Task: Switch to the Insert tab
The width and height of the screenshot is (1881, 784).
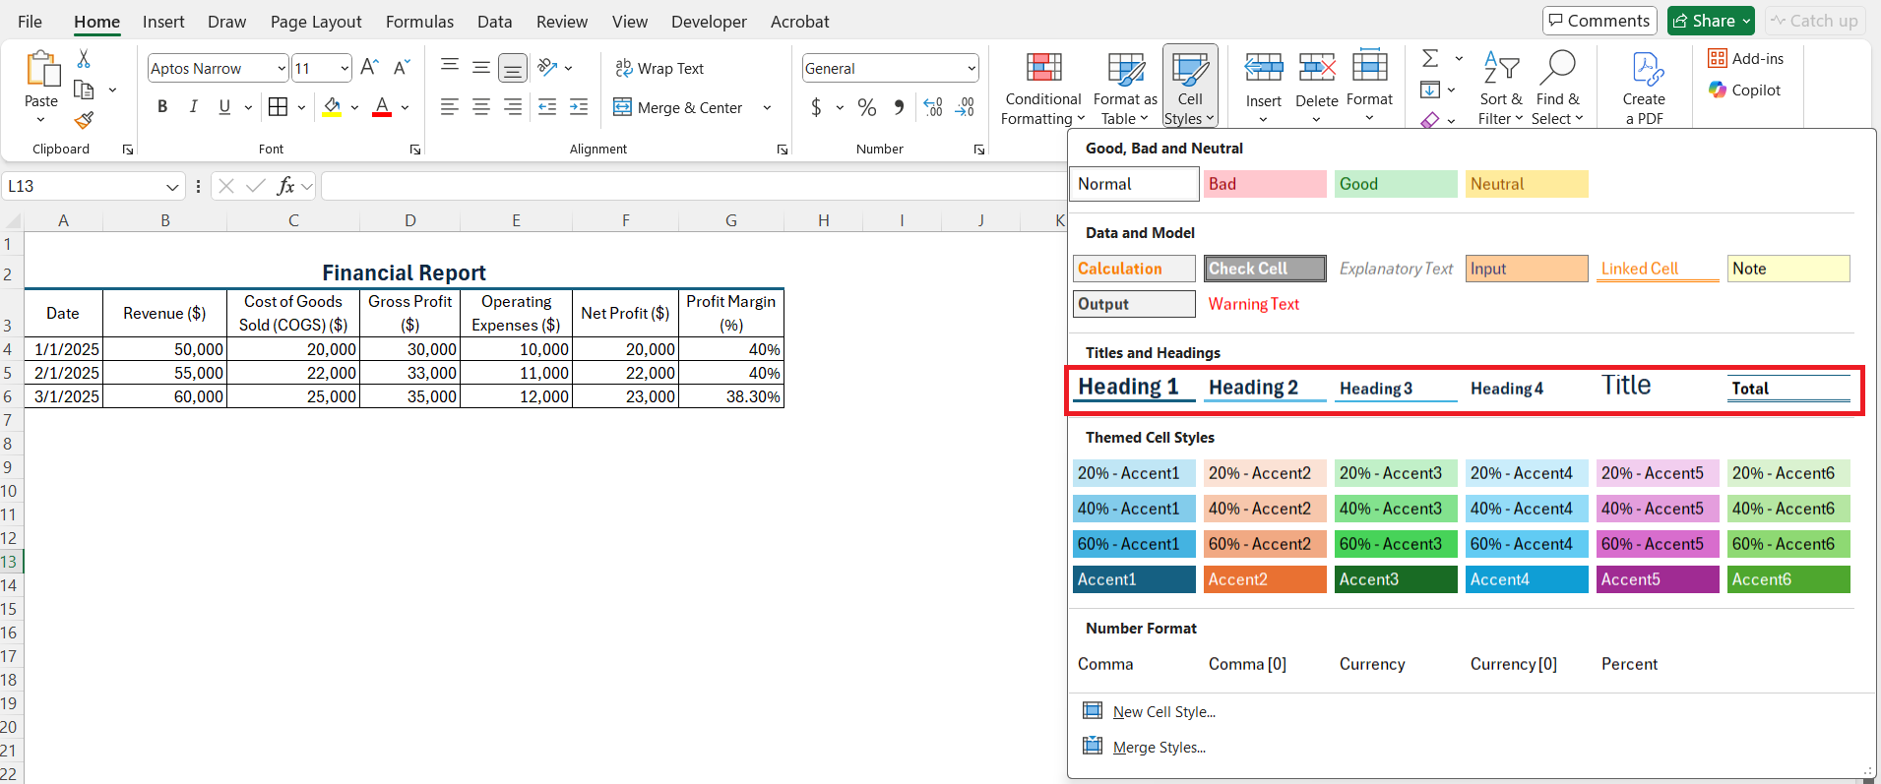Action: point(163,21)
